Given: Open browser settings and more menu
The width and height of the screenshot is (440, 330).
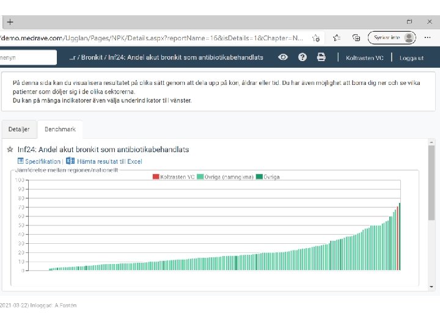Looking at the screenshot, I should (x=428, y=37).
